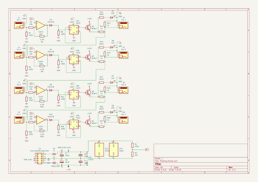The width and height of the screenshot is (258, 182).
Task: Pick the U2D op-amp triangle symbol
Action: tap(41, 120)
